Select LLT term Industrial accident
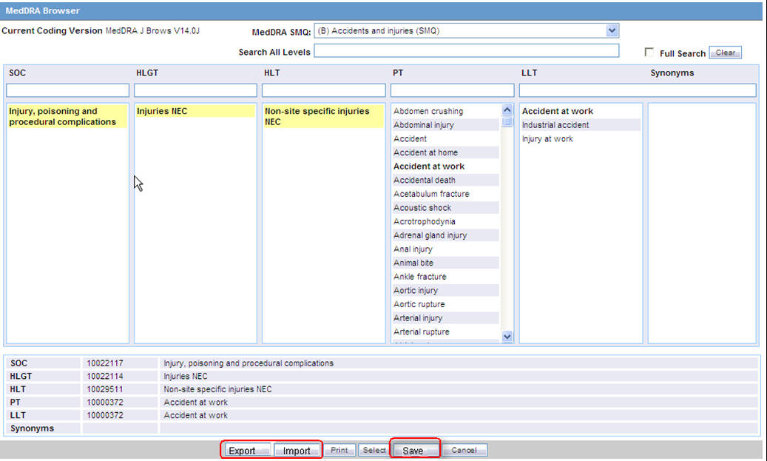This screenshot has width=767, height=461. pyautogui.click(x=581, y=125)
